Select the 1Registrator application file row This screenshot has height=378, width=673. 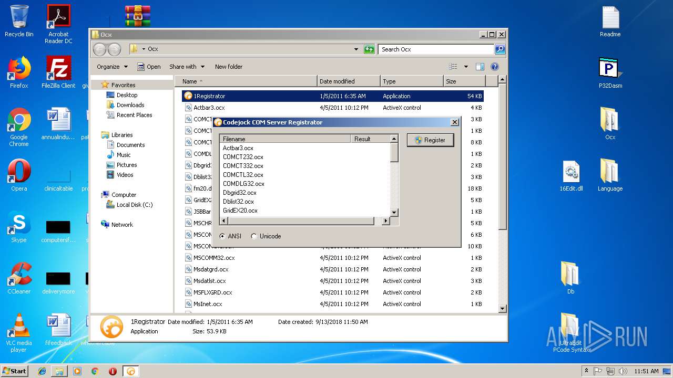pos(332,96)
